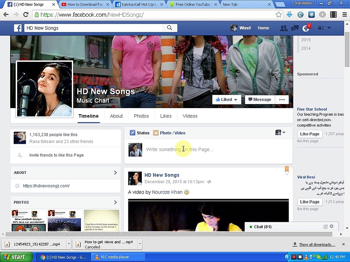
Task: Switch to the Timeline tab
Action: 89,116
